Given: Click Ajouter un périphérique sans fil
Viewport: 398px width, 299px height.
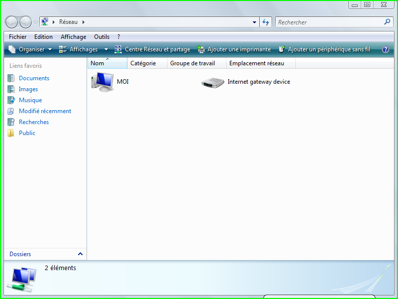Looking at the screenshot, I should [x=324, y=49].
